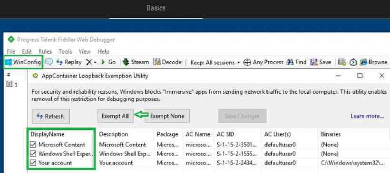Image resolution: width=390 pixels, height=173 pixels.
Task: Click the timer clock icon
Action: (353, 62)
